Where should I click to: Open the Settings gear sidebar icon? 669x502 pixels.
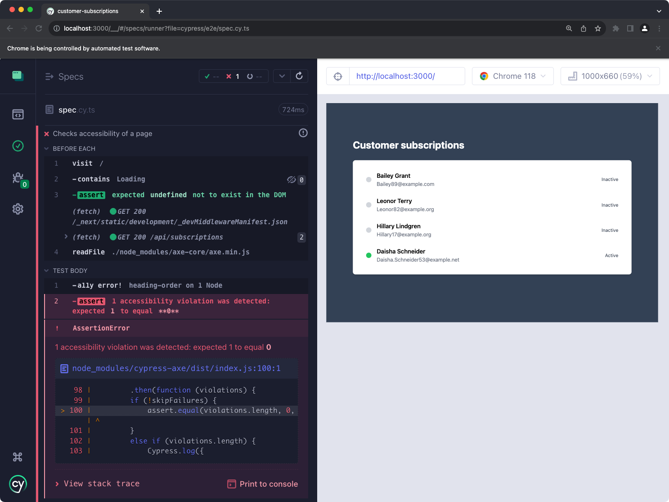18,209
